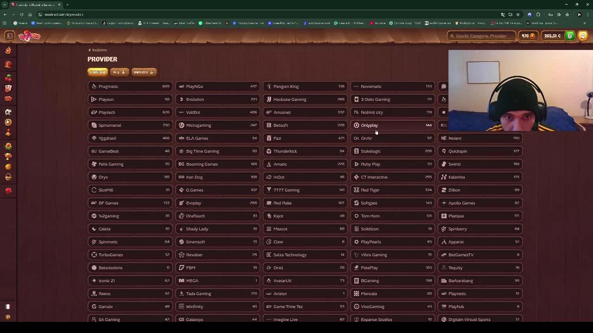Open Big Time Gaming provider

(217, 151)
